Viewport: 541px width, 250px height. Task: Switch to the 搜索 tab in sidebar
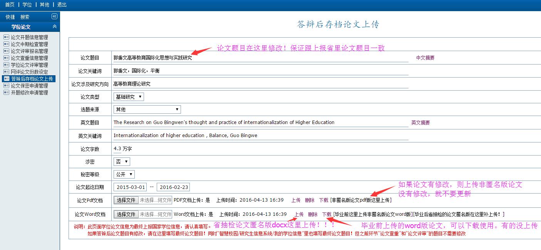tap(25, 17)
